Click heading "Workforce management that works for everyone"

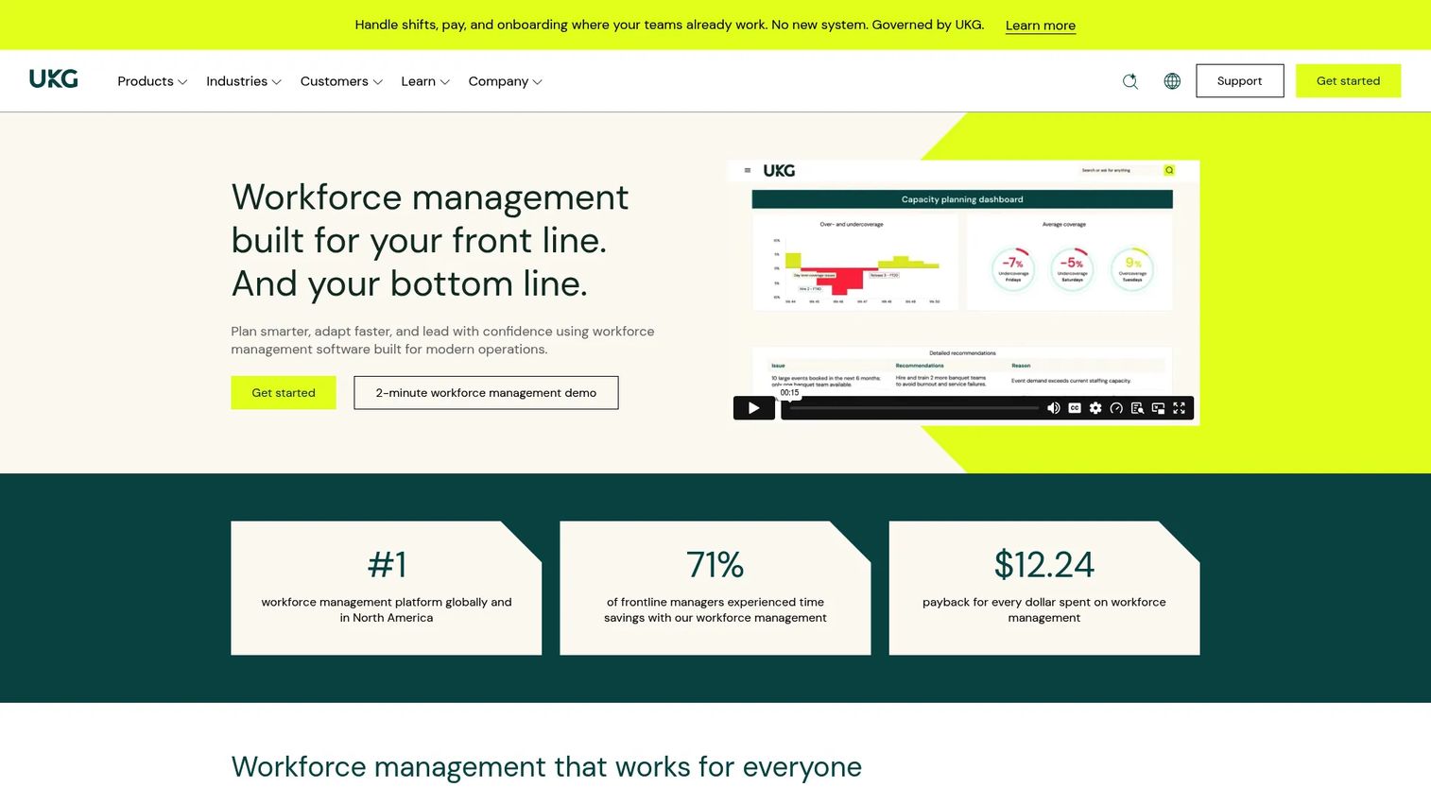[546, 766]
